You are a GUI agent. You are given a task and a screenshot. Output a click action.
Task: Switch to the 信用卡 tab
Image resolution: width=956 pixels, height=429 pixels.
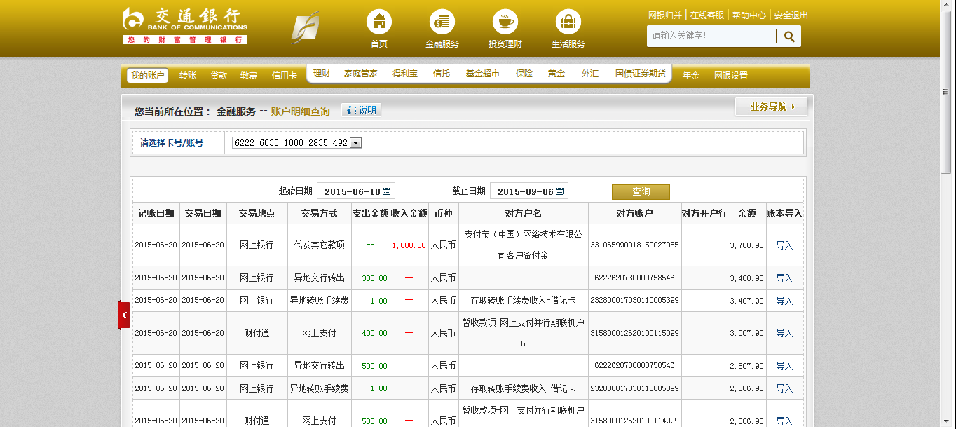[284, 76]
